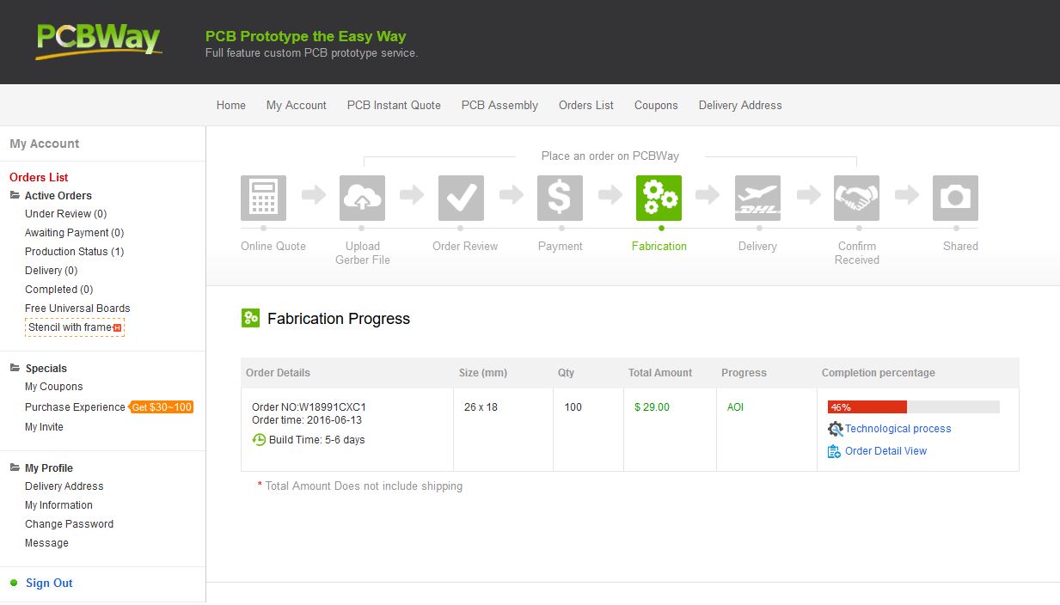Click the PCBWay logo

98,40
